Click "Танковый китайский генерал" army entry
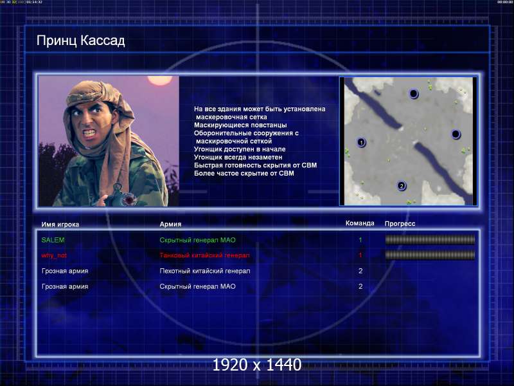The height and width of the screenshot is (386, 514). pyautogui.click(x=204, y=255)
